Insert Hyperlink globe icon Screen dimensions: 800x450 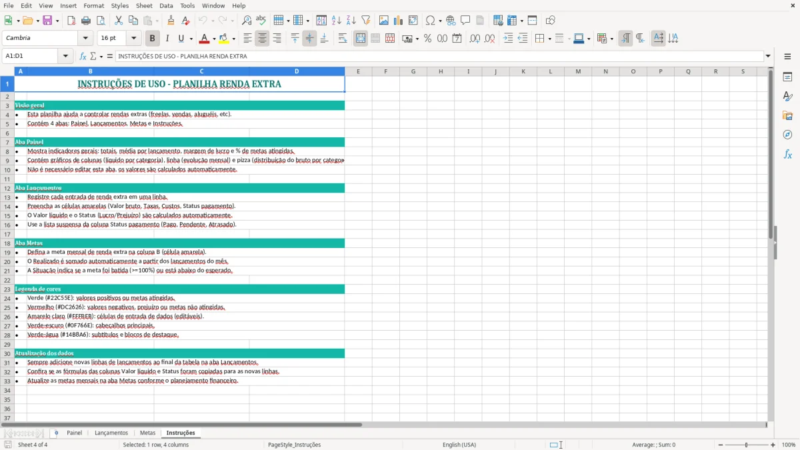[x=451, y=21]
